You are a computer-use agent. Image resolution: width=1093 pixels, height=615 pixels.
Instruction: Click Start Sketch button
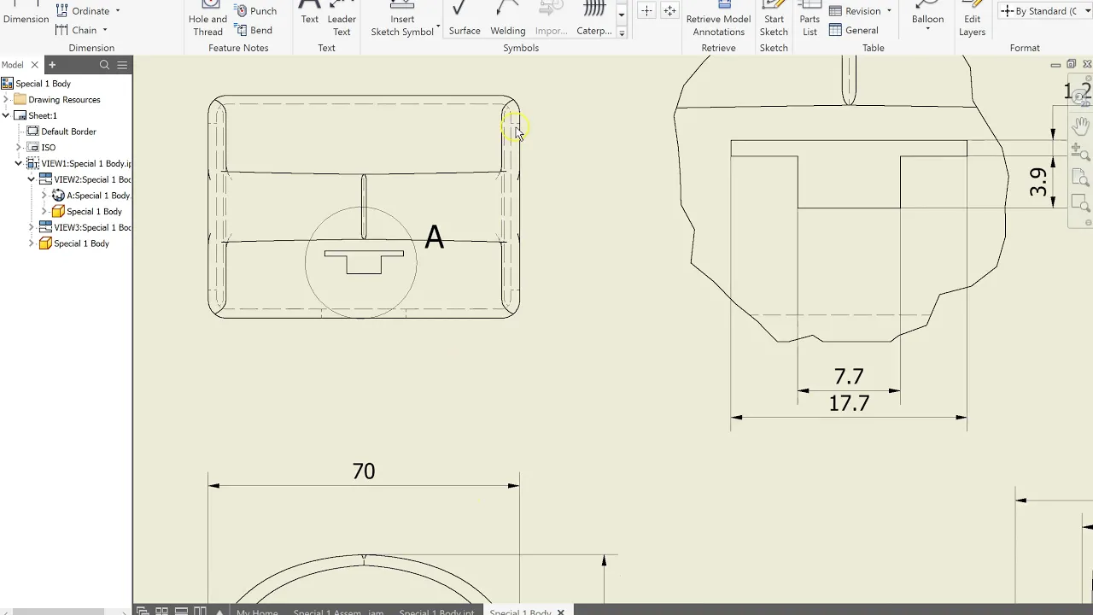pos(774,19)
